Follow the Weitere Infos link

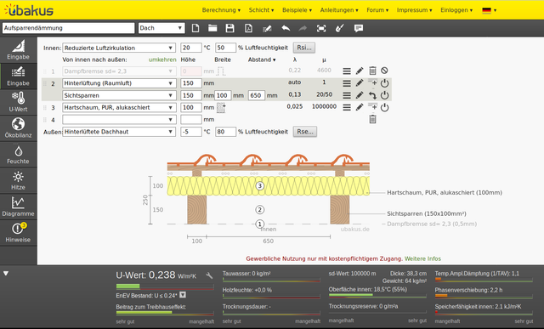422,259
